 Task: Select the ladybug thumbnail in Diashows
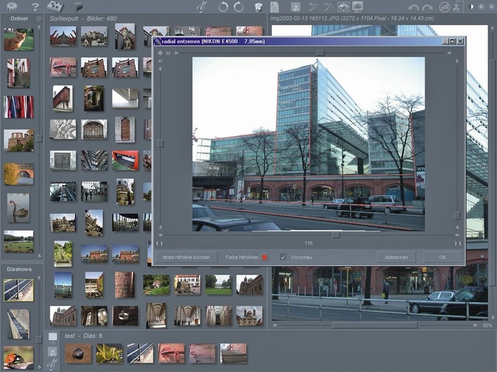[x=18, y=358]
